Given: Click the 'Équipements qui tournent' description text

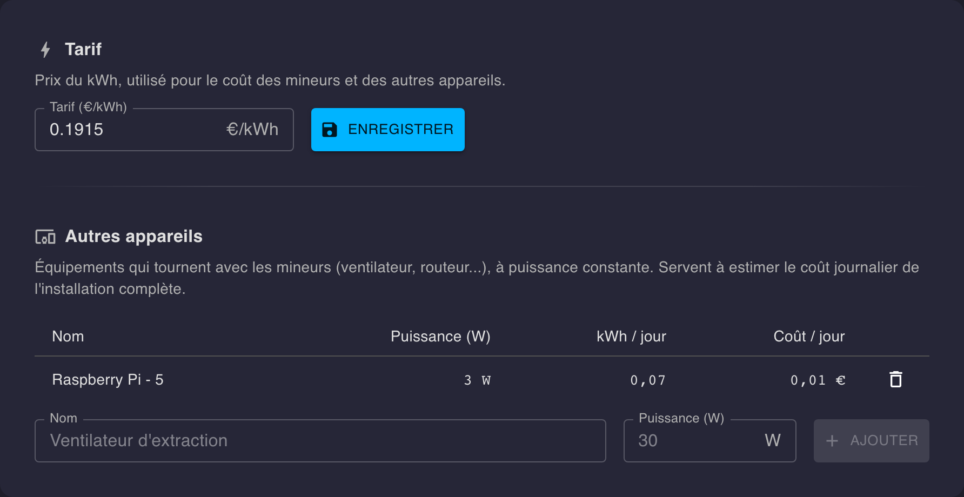Looking at the screenshot, I should tap(477, 278).
